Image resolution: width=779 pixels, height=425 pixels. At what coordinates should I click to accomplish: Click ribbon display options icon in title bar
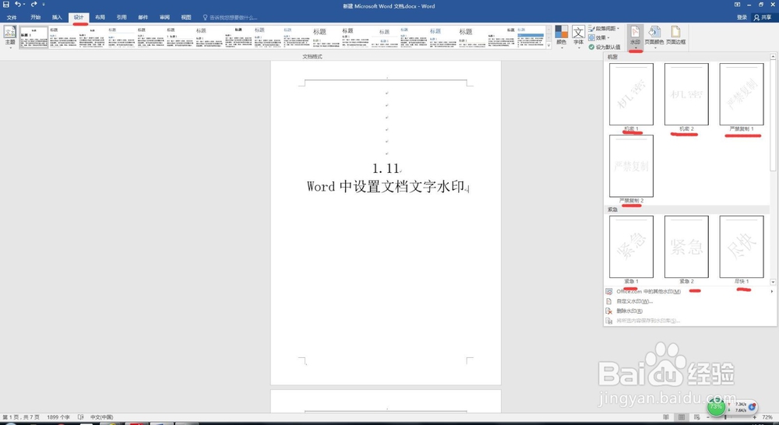737,5
